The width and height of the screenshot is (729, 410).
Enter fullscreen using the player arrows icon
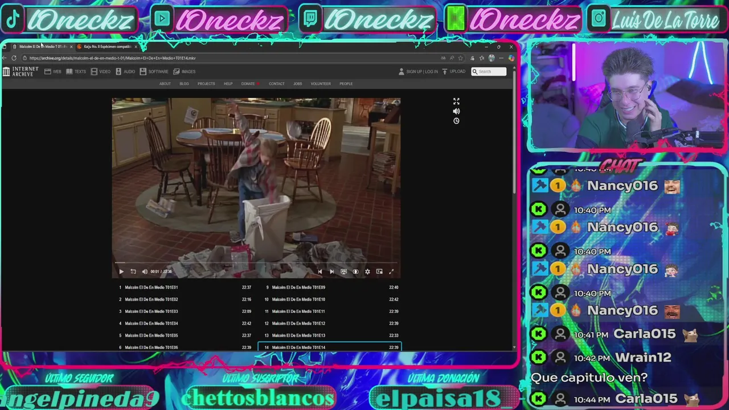click(391, 272)
